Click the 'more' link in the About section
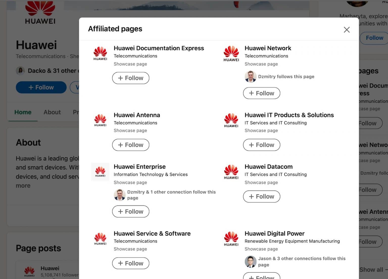 [23, 186]
